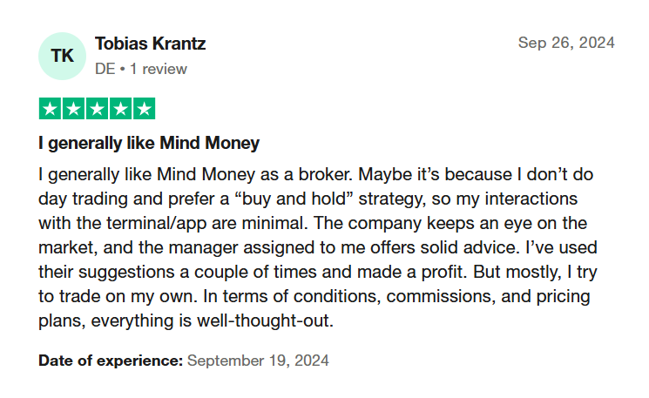This screenshot has width=649, height=398.
Task: Click the fourth green rating star
Action: click(121, 109)
